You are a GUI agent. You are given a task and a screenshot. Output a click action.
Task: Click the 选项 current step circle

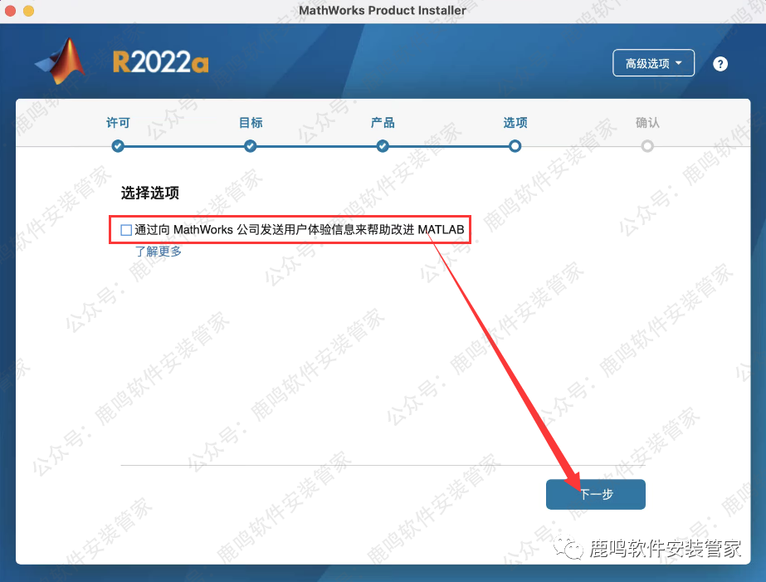515,146
